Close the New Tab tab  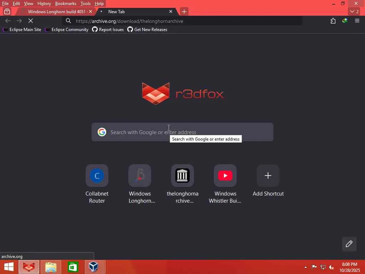pos(171,11)
